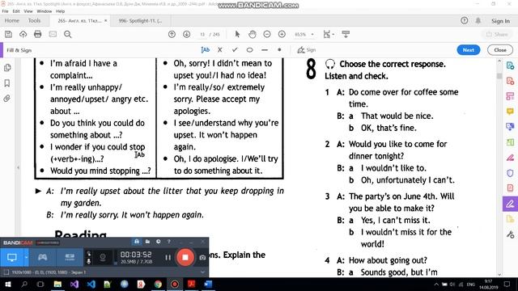The image size is (518, 291).
Task: Open the View menu
Action: [x=28, y=11]
